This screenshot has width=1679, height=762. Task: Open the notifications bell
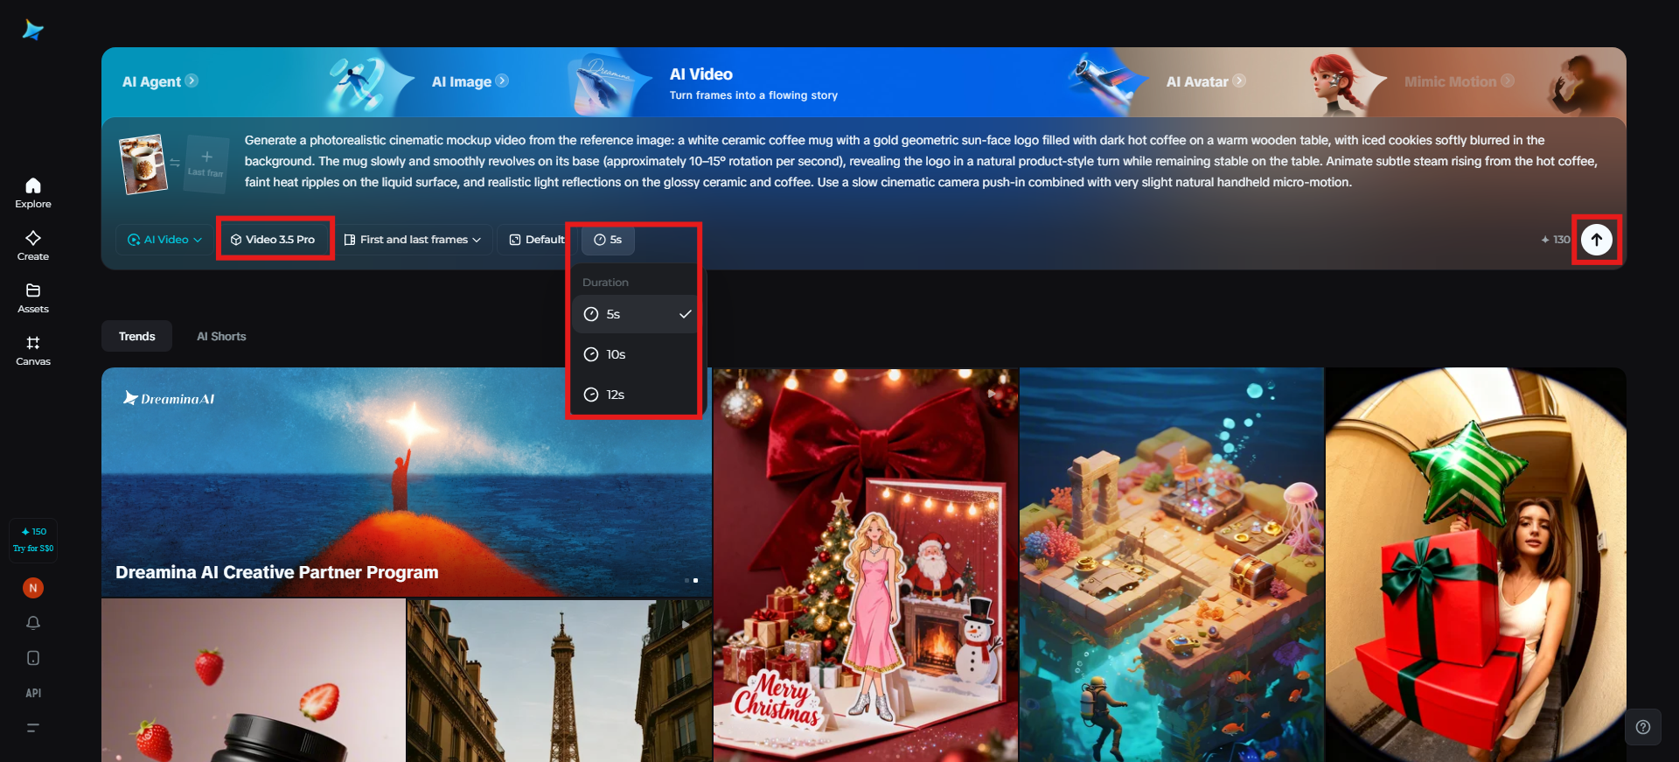33,623
